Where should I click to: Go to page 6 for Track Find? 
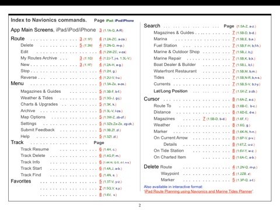[100, 175]
